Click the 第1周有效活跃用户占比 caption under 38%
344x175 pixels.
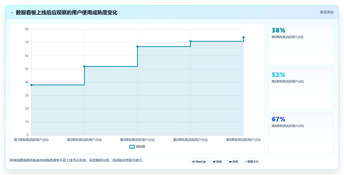point(288,37)
